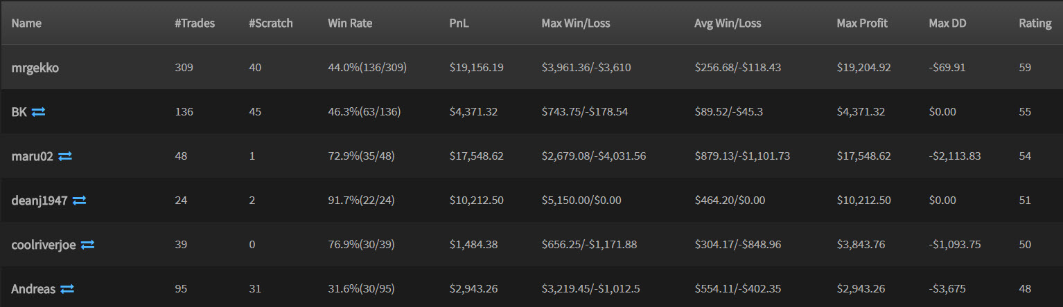
Task: Open the Andreas trader name
Action: click(x=33, y=289)
